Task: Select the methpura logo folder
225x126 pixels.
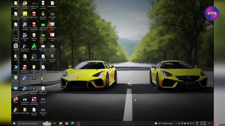Action: click(34, 69)
